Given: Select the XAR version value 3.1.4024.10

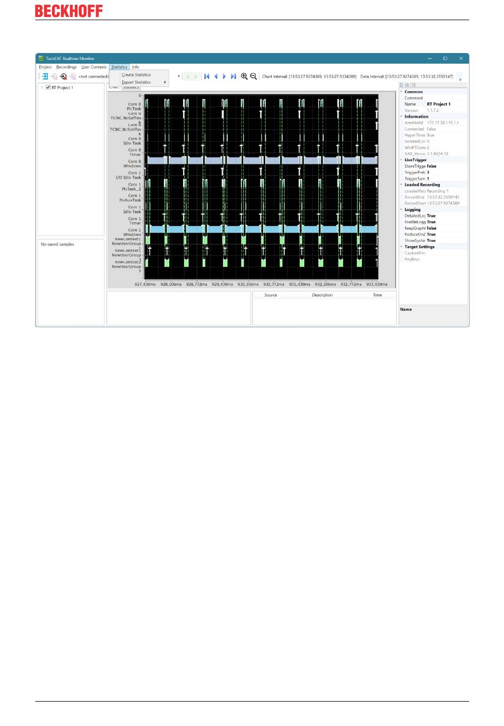Looking at the screenshot, I should (x=438, y=154).
